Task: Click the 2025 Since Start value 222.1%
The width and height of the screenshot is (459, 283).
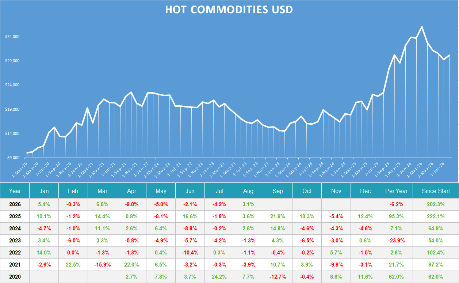Action: pos(436,216)
